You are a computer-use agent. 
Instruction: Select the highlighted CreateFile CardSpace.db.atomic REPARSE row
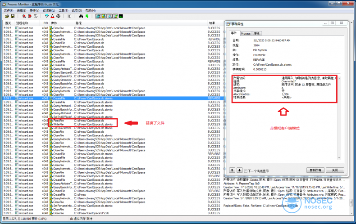click(113, 99)
